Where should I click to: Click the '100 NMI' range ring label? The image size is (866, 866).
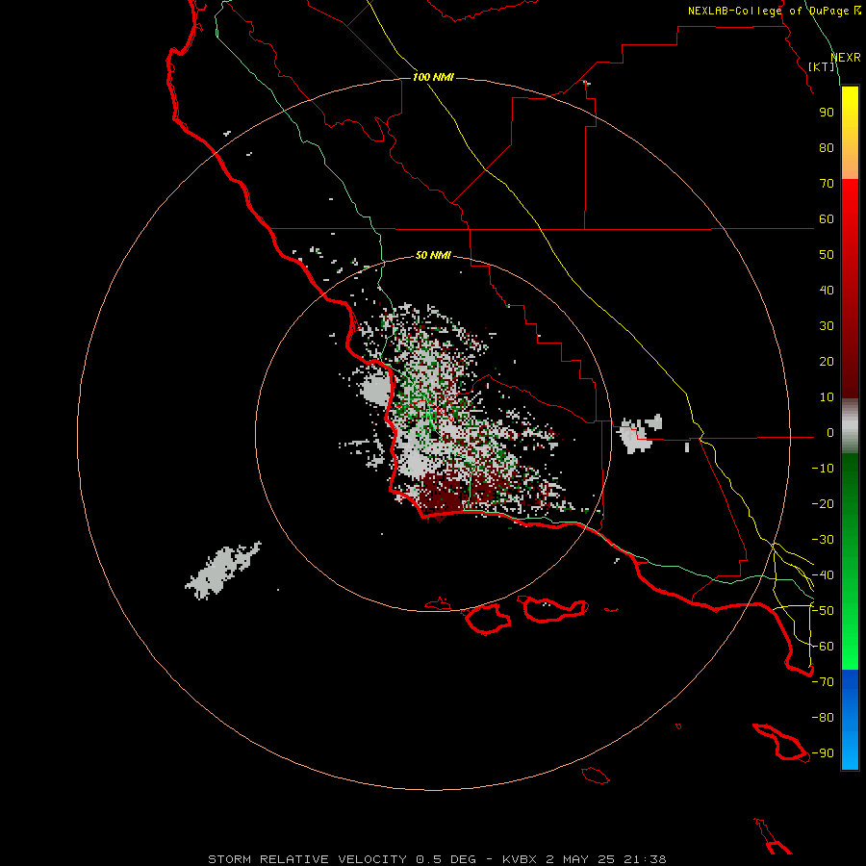[433, 77]
